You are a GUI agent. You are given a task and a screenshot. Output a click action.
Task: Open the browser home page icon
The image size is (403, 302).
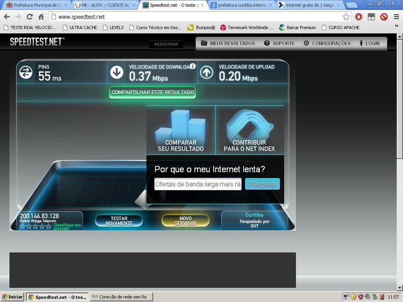pos(41,17)
